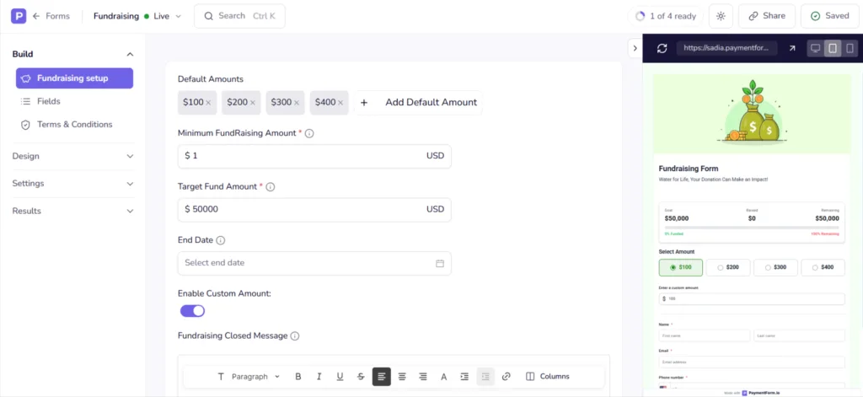Screen dimensions: 863x397
Task: Select the $400 radio option in preview
Action: [823, 267]
